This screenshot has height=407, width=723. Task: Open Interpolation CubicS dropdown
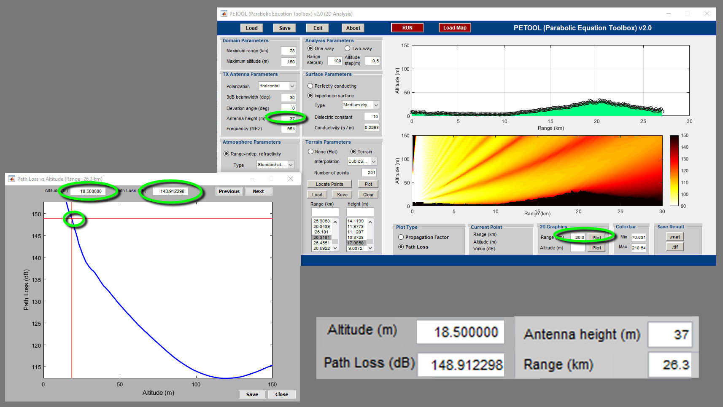tap(362, 161)
